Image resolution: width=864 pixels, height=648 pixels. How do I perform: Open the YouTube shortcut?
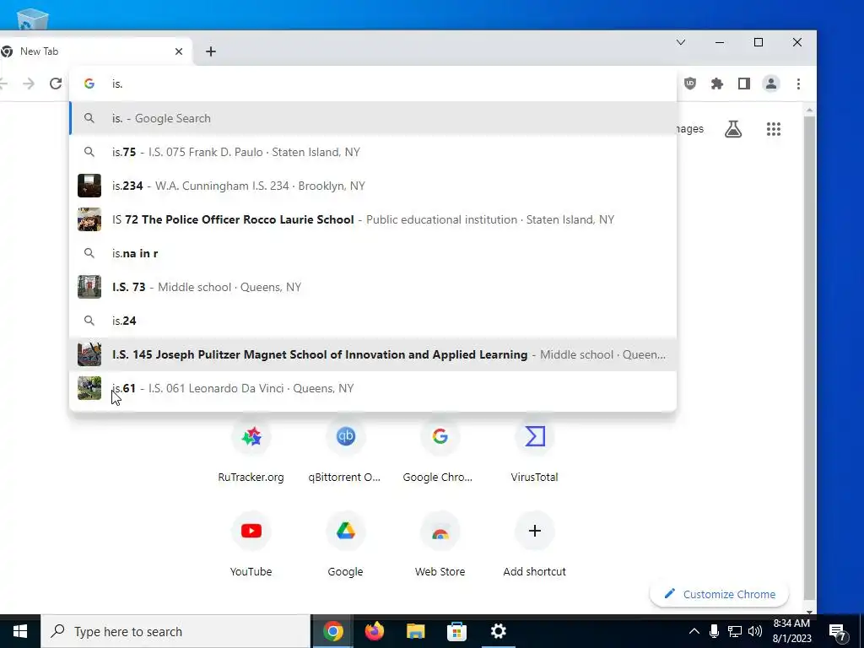coord(251,544)
